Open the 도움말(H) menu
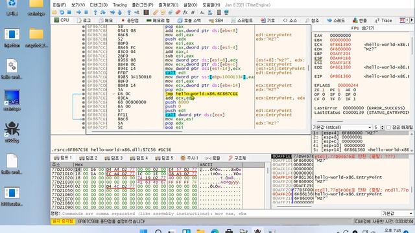 [x=211, y=5]
